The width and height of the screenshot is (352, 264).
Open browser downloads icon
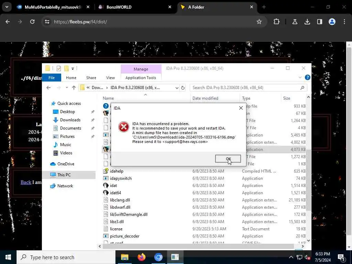[x=307, y=22]
